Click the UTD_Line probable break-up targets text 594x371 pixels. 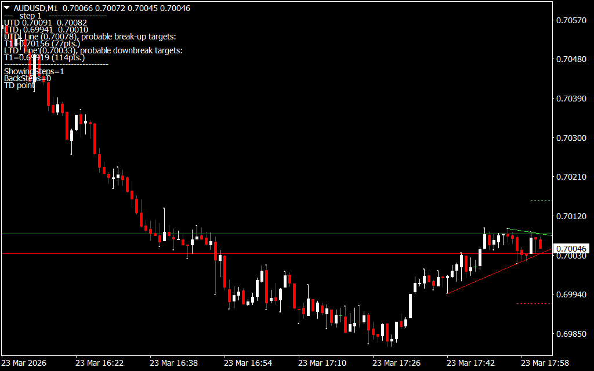pyautogui.click(x=90, y=37)
